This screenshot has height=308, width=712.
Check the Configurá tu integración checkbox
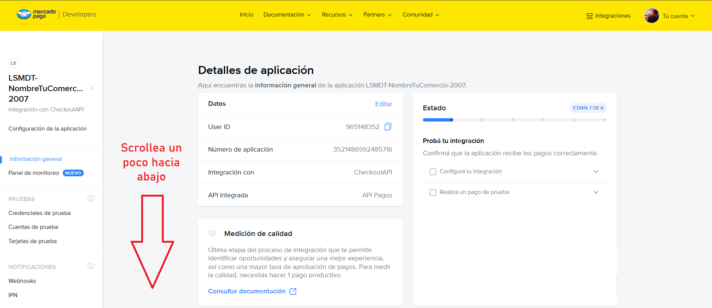(x=433, y=171)
